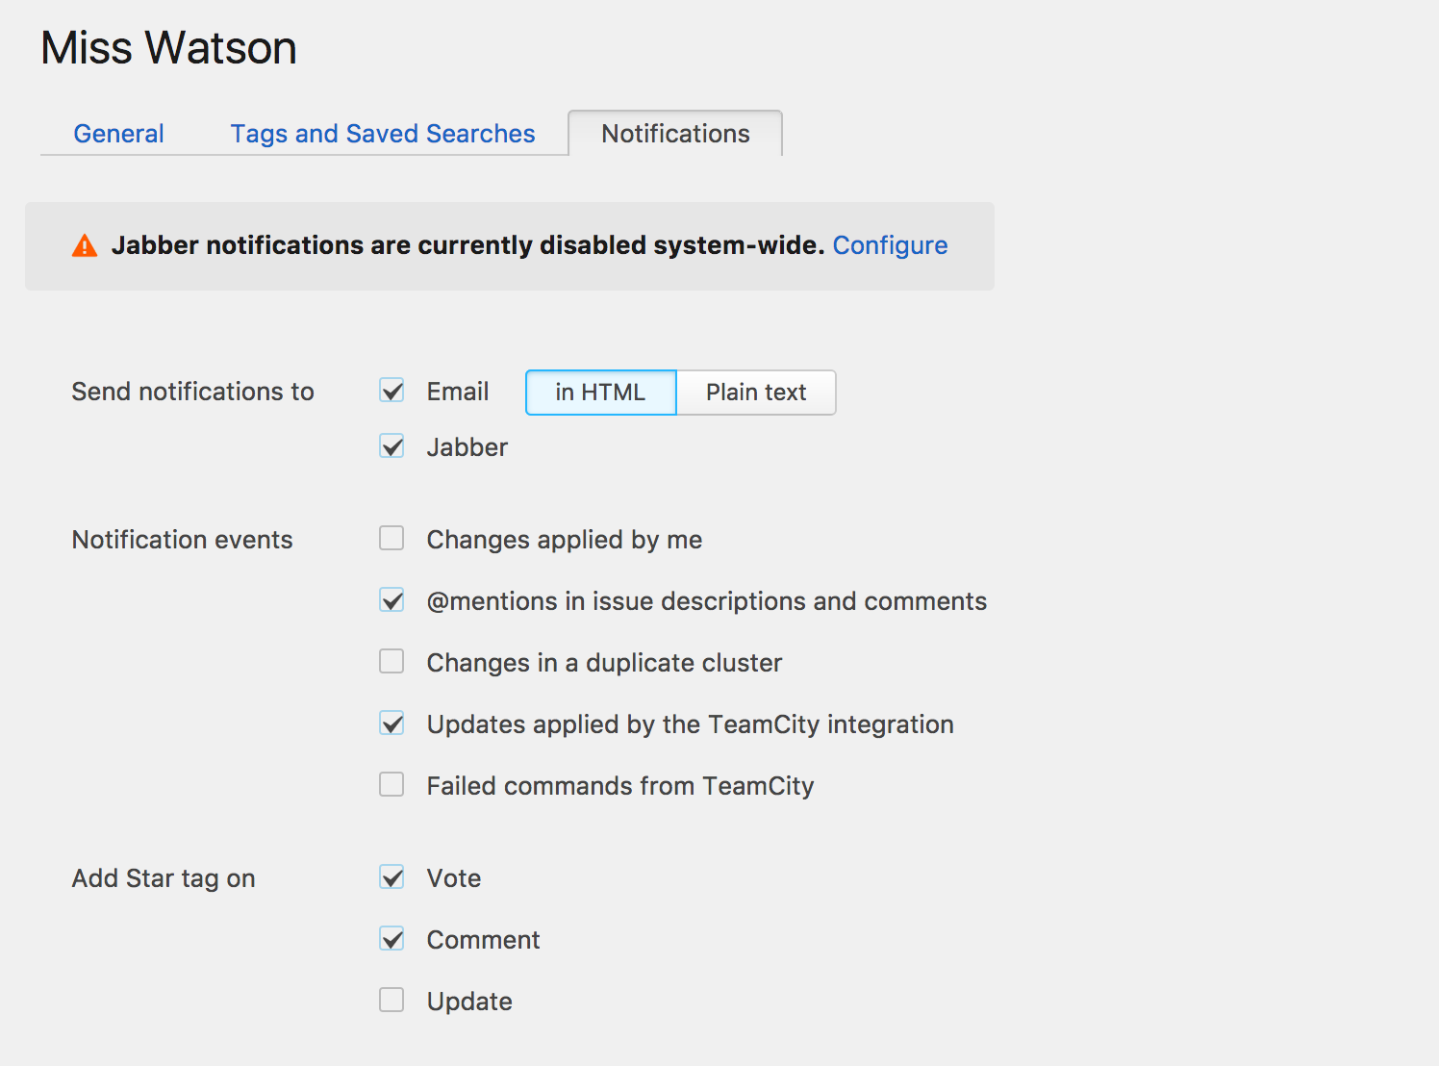The image size is (1439, 1066).
Task: Uncheck the Email notifications checkbox
Action: (x=391, y=391)
